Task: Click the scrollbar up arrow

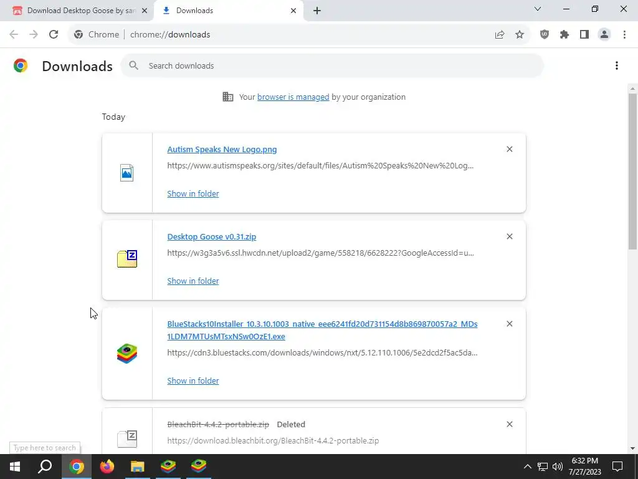Action: point(632,88)
